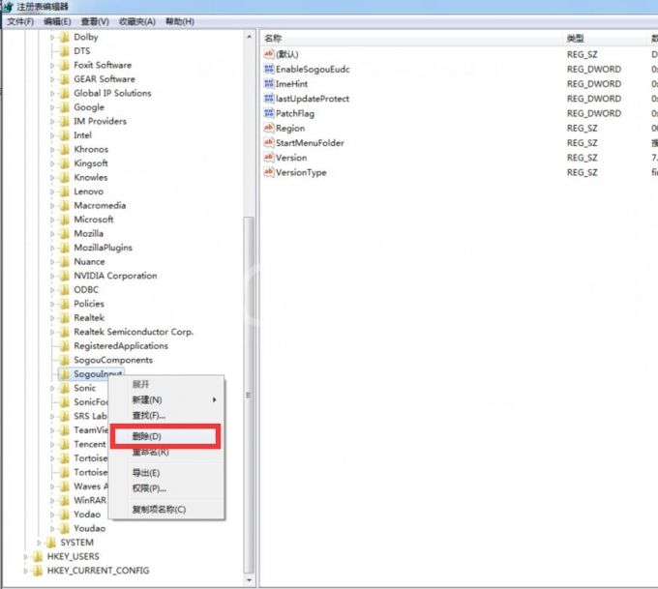
Task: Click the SogouInput folder icon
Action: coord(64,373)
